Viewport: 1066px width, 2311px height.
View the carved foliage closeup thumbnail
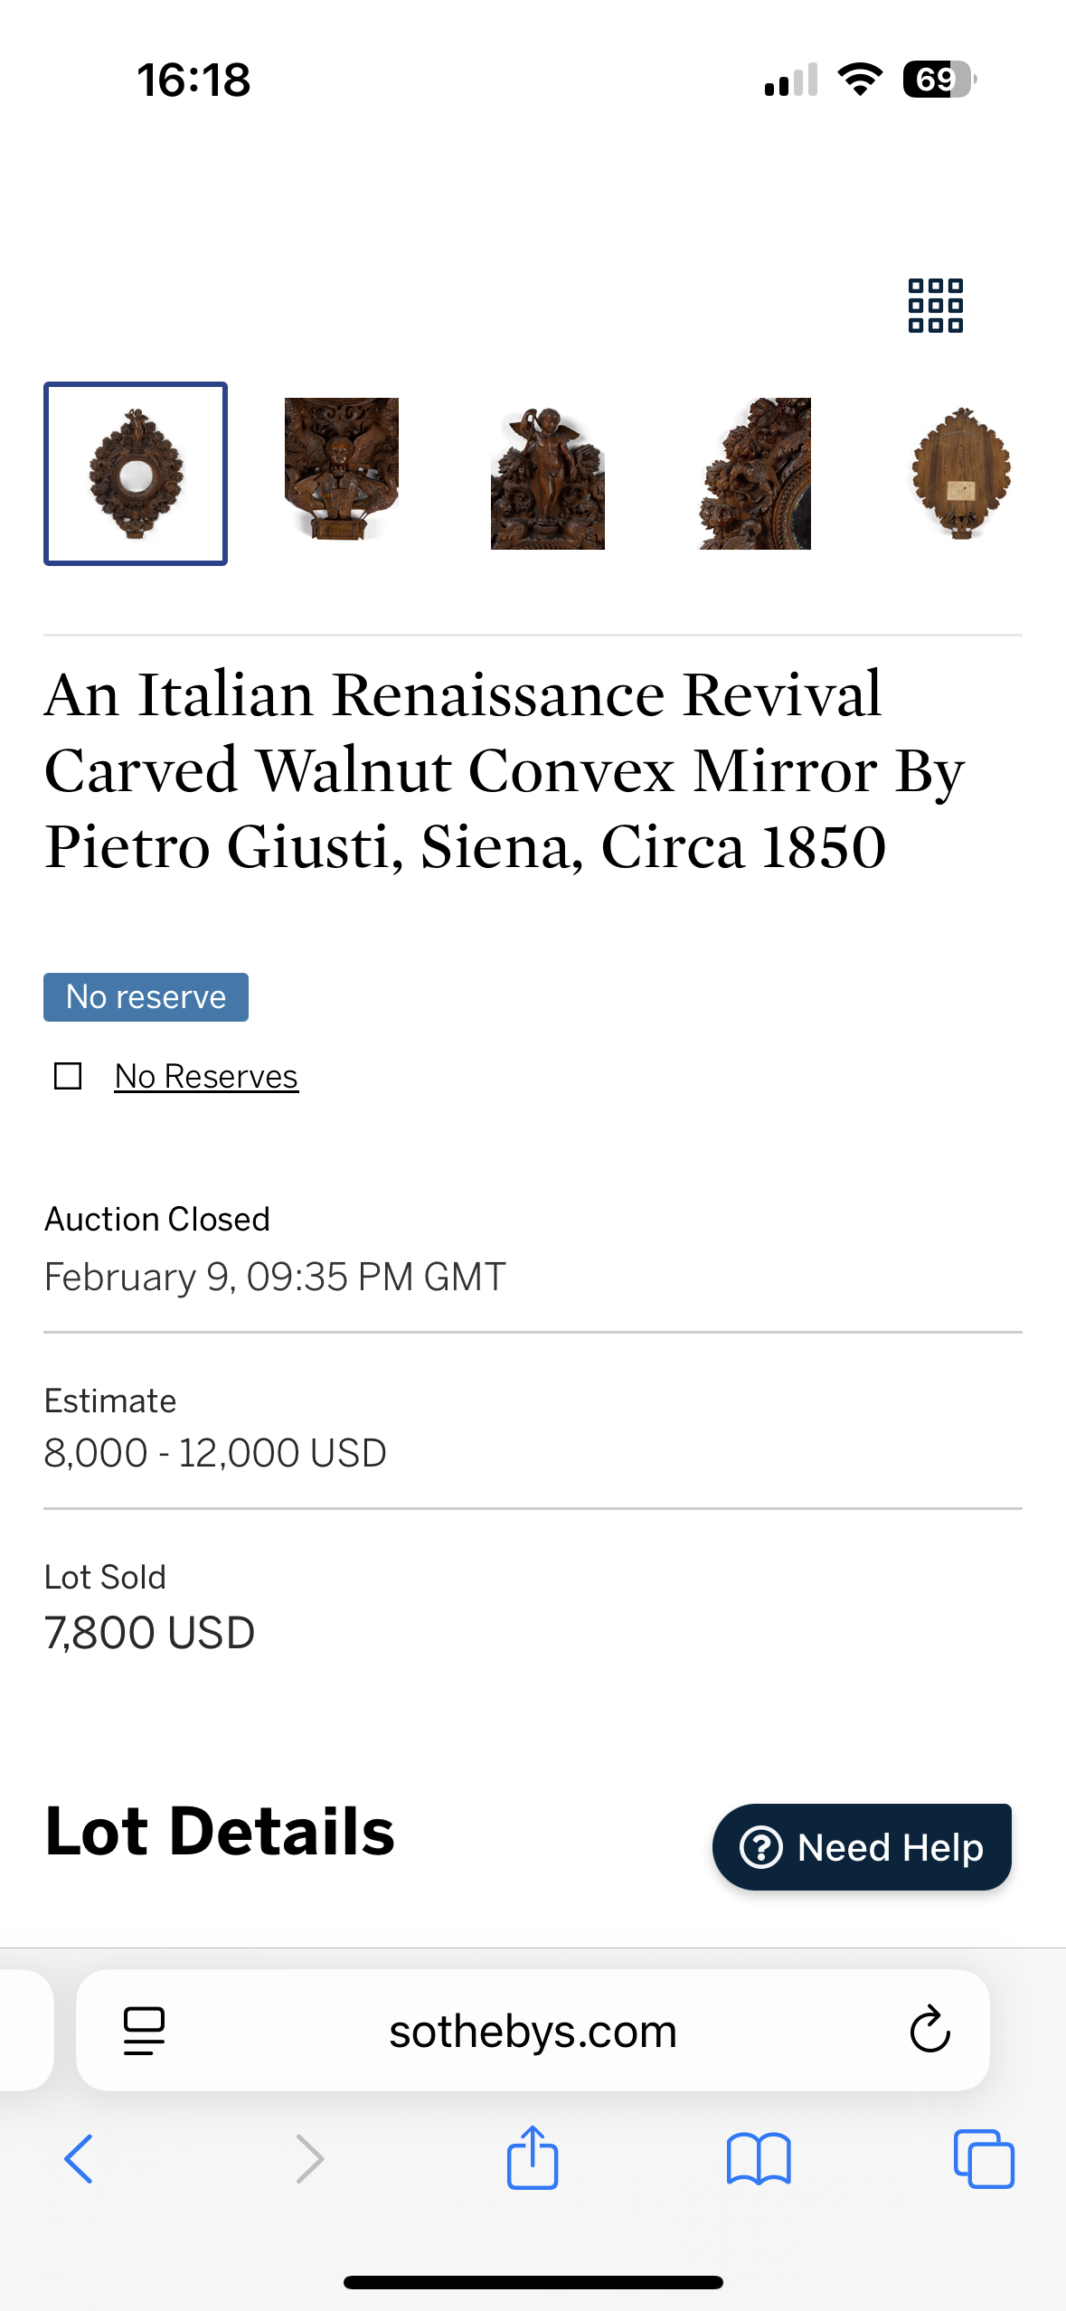755,474
